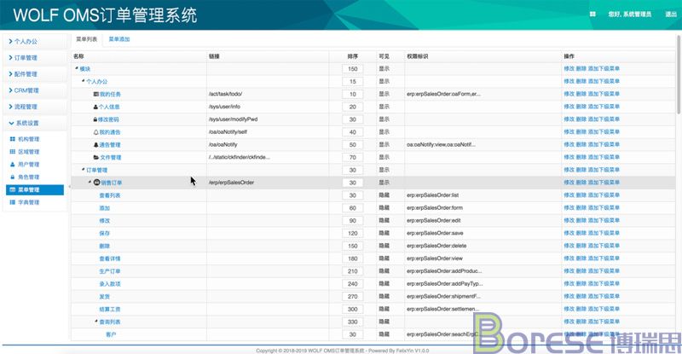Click the sidebar collapse handle beside 菜单管理

point(69,186)
